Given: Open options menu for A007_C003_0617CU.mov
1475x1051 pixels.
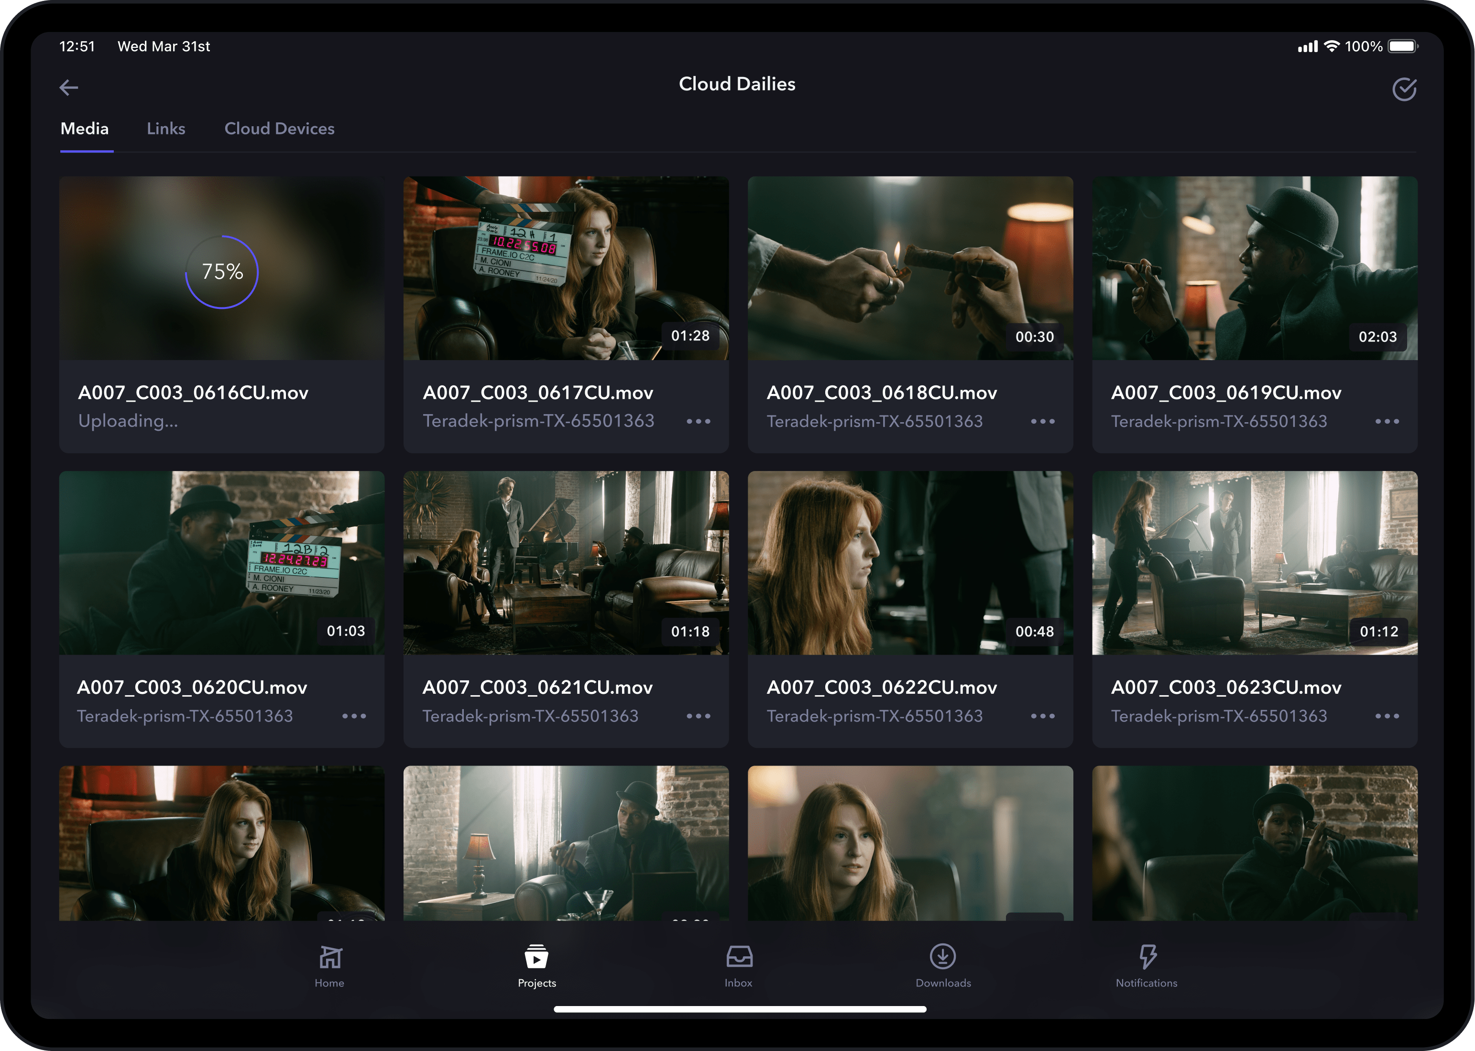Looking at the screenshot, I should pyautogui.click(x=699, y=421).
